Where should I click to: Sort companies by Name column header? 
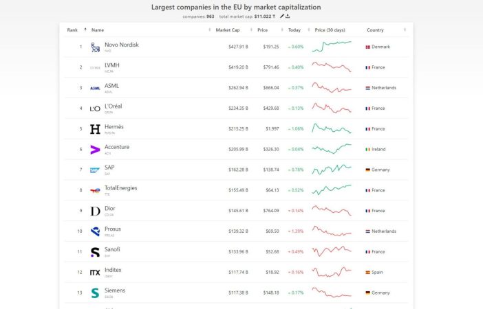pos(98,30)
